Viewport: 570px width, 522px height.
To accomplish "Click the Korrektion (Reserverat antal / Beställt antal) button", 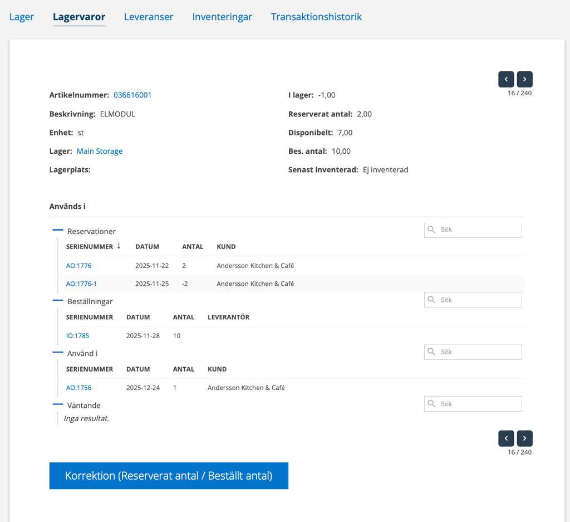I will tap(169, 476).
